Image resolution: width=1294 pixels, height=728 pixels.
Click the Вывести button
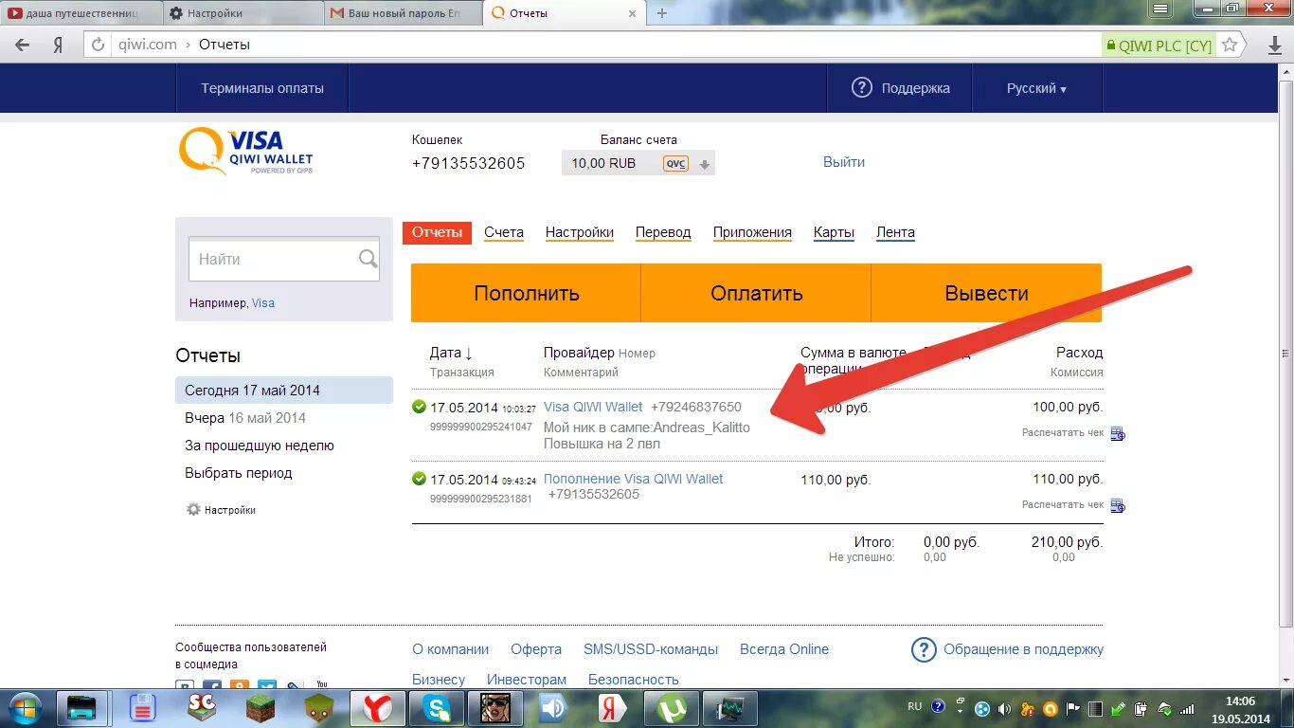click(x=986, y=293)
